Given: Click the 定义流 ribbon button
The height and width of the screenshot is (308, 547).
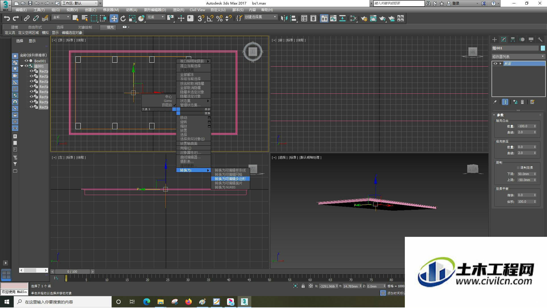Looking at the screenshot, I should click(x=10, y=33).
